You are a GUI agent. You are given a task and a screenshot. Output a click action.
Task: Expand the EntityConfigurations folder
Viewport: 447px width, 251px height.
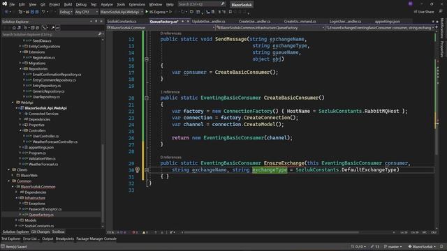click(x=20, y=46)
